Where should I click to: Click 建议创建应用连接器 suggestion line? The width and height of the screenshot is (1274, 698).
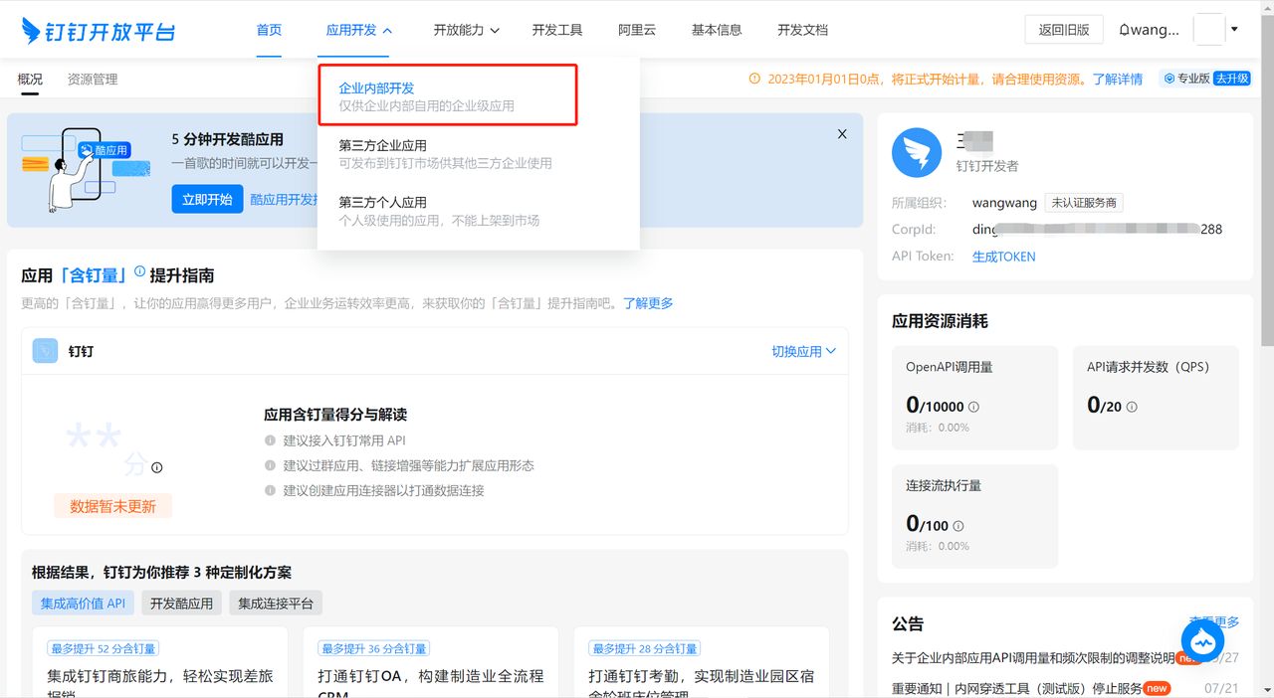point(383,490)
